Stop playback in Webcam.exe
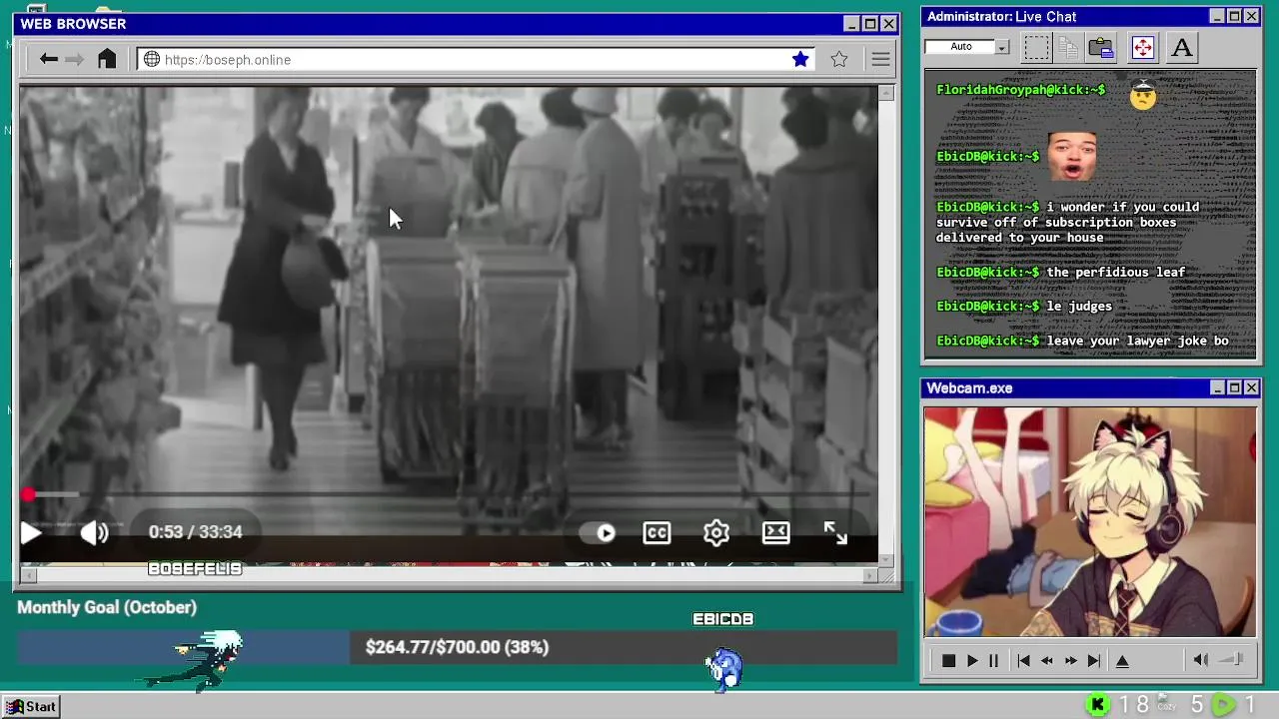 [948, 660]
